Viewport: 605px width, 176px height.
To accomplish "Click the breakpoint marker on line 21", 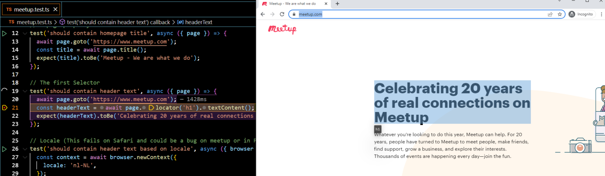I will point(5,107).
